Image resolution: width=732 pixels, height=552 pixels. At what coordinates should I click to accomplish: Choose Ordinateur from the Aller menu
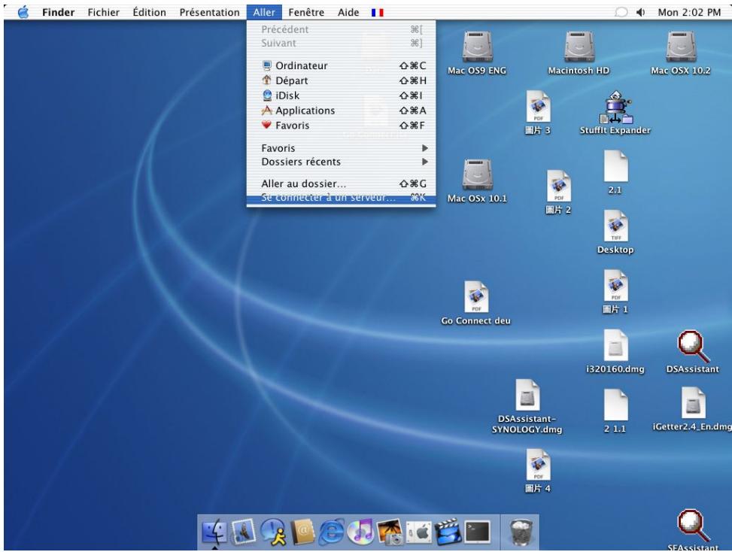point(342,65)
